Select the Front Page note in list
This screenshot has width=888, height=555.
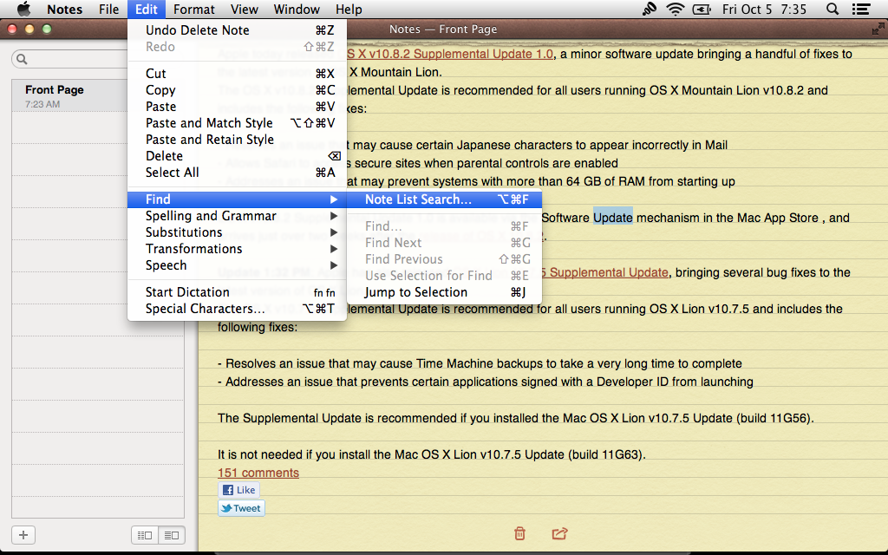(x=98, y=95)
